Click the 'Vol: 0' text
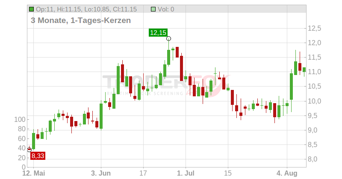 click(166, 9)
